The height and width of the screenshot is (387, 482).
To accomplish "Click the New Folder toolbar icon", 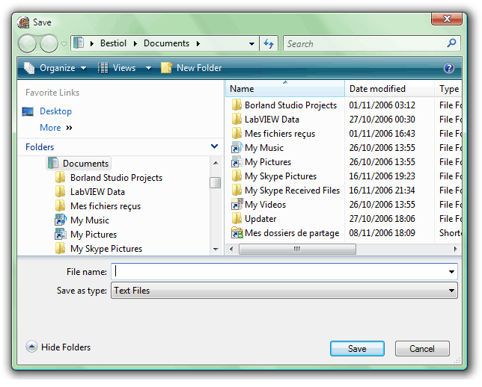I will [167, 68].
